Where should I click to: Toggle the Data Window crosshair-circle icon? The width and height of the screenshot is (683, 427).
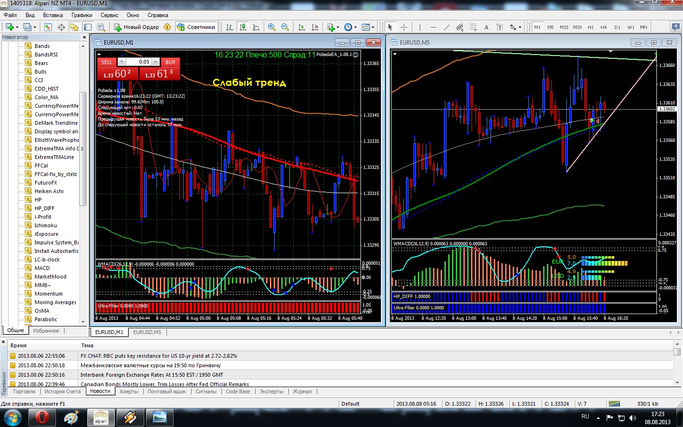point(61,27)
